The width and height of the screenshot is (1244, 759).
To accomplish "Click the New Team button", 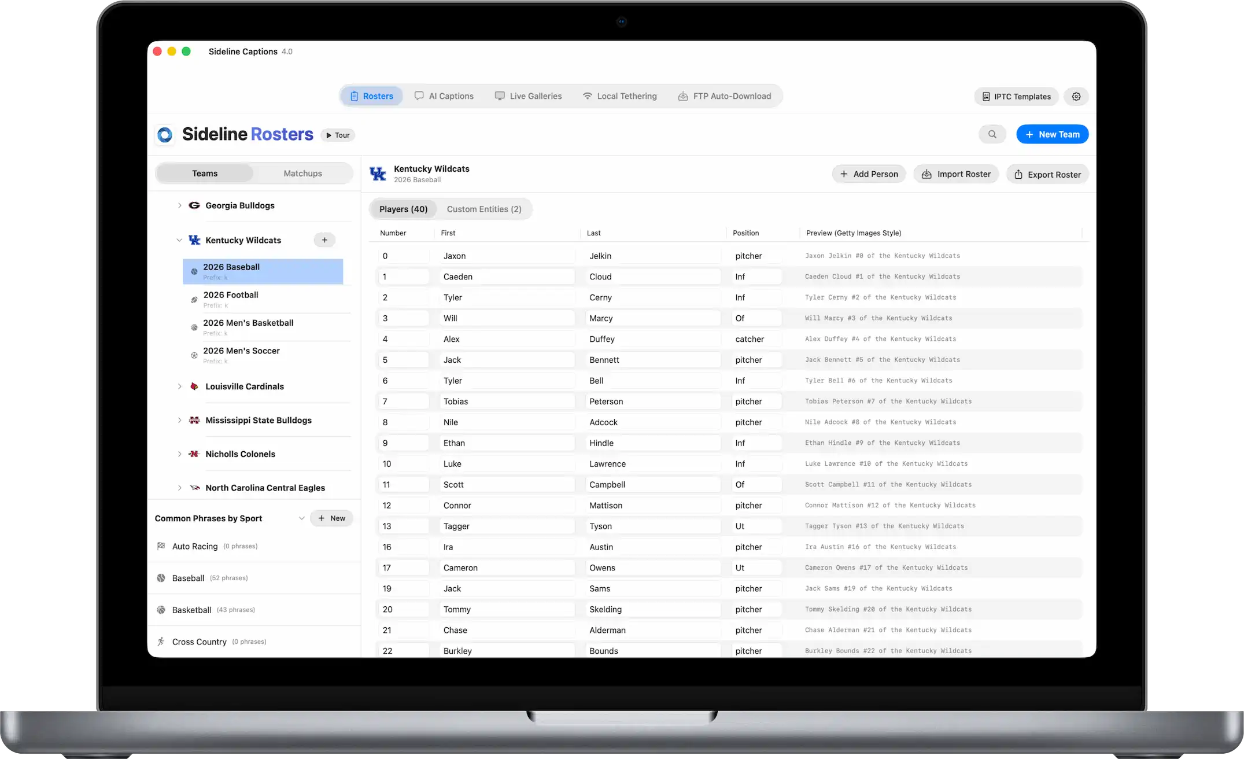I will click(1052, 134).
